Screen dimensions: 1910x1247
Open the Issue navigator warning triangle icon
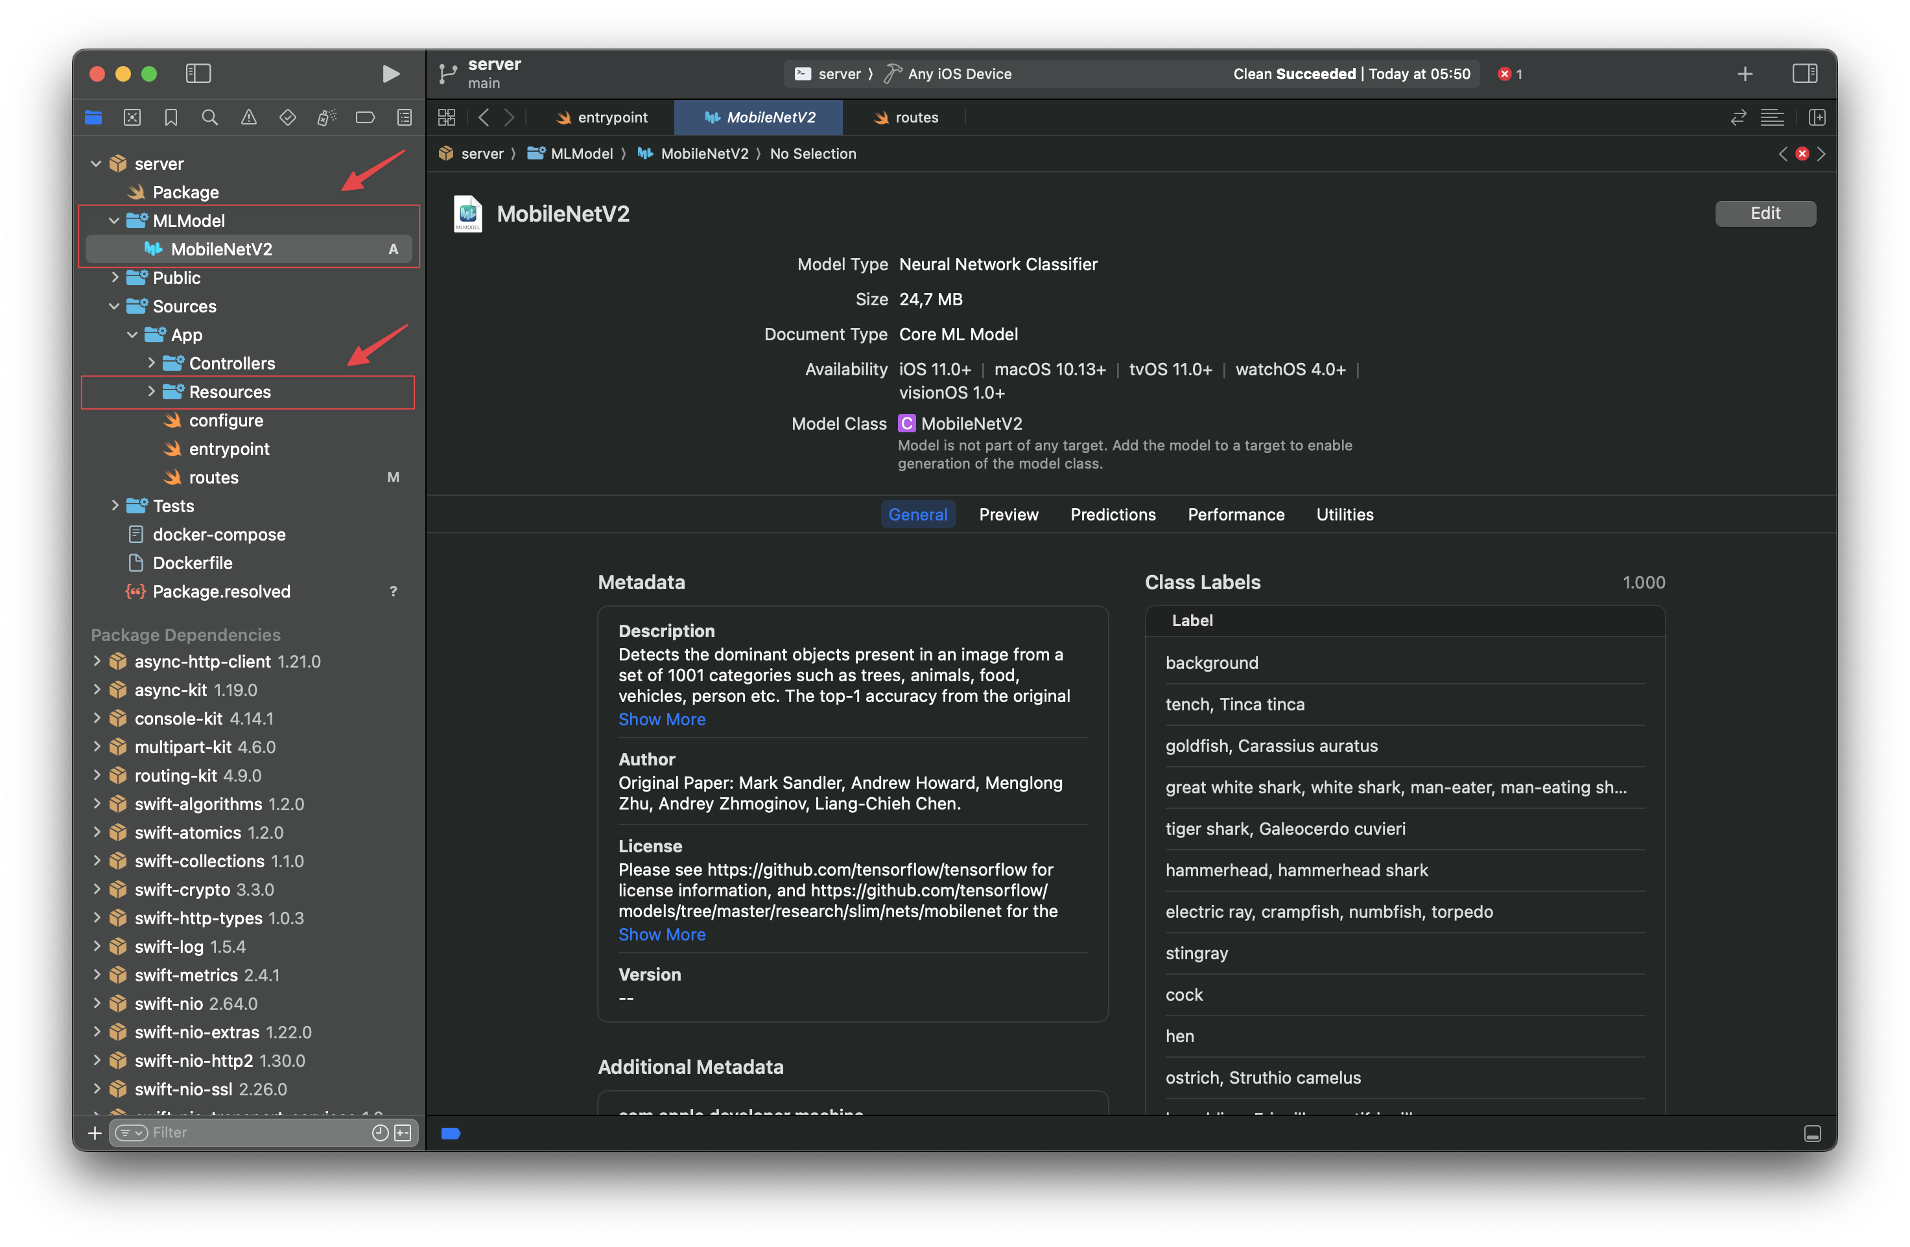[x=249, y=117]
